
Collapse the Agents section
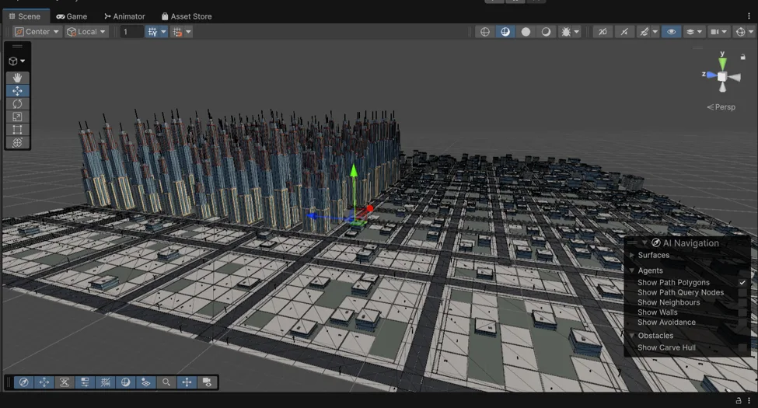tap(632, 270)
